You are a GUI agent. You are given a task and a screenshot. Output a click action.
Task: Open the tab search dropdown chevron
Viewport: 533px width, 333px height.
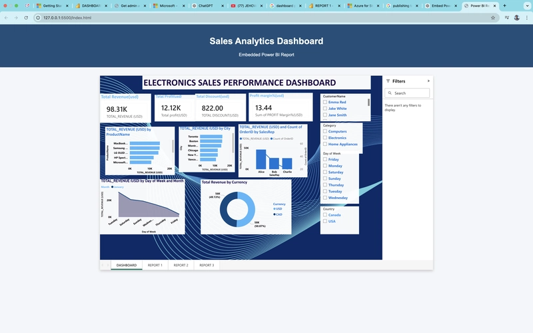[x=528, y=6]
